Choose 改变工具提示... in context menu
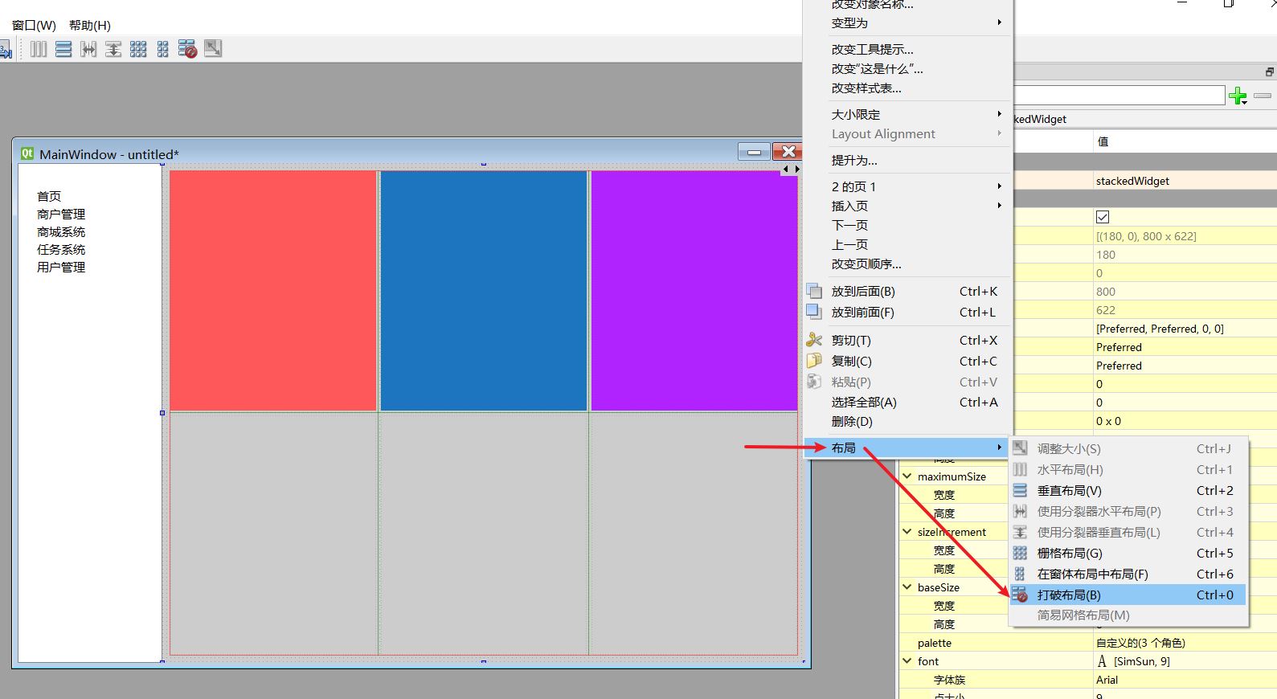Screen dimensions: 1277x699 point(907,50)
